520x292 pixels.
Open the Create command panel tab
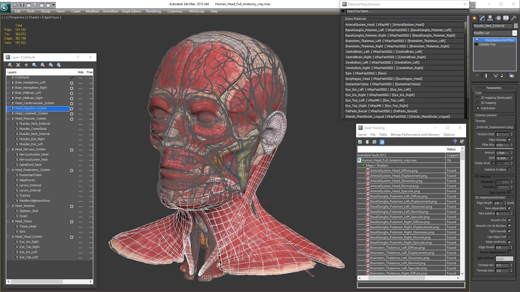474,18
